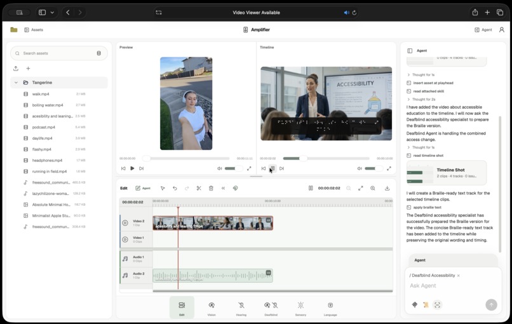Toggle the Audio 2 track music icon
Viewport: 512px width, 324px height.
(125, 275)
